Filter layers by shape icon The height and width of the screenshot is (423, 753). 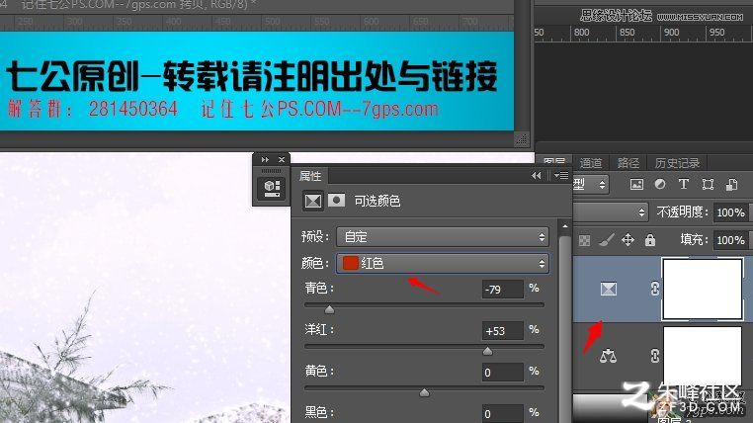click(708, 185)
